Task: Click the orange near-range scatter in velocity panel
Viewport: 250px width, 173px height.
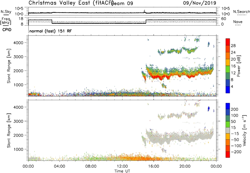Action: pyautogui.click(x=137, y=158)
